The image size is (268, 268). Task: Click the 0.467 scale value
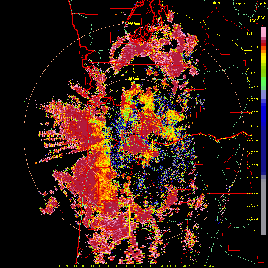click(x=252, y=166)
